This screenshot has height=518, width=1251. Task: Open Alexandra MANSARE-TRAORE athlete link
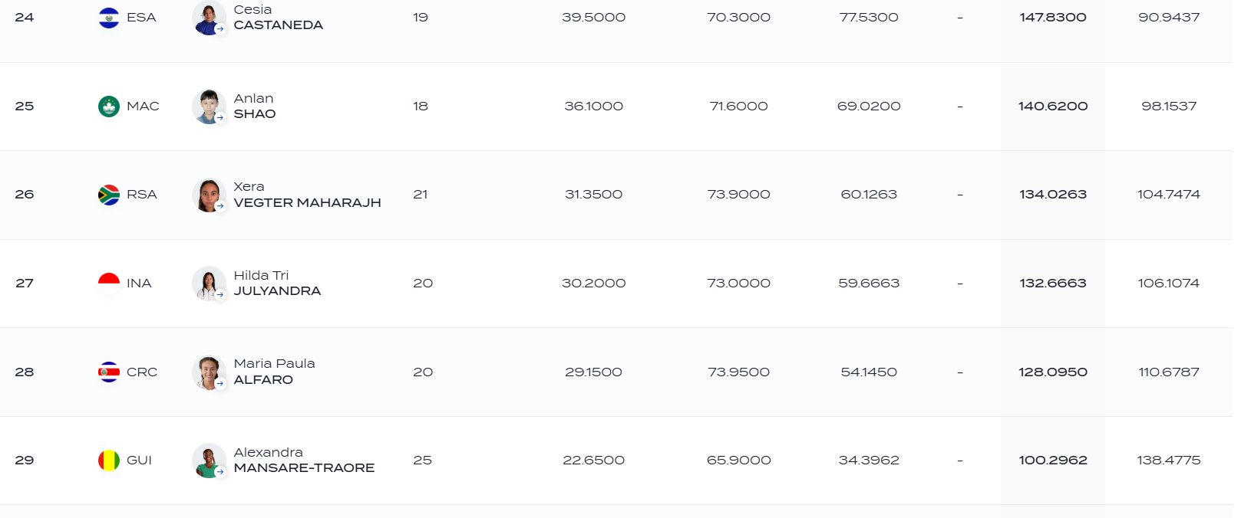[x=304, y=460]
